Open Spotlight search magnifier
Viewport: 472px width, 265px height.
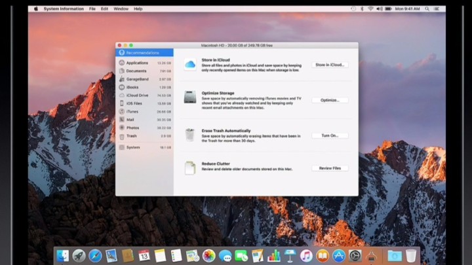(x=427, y=9)
